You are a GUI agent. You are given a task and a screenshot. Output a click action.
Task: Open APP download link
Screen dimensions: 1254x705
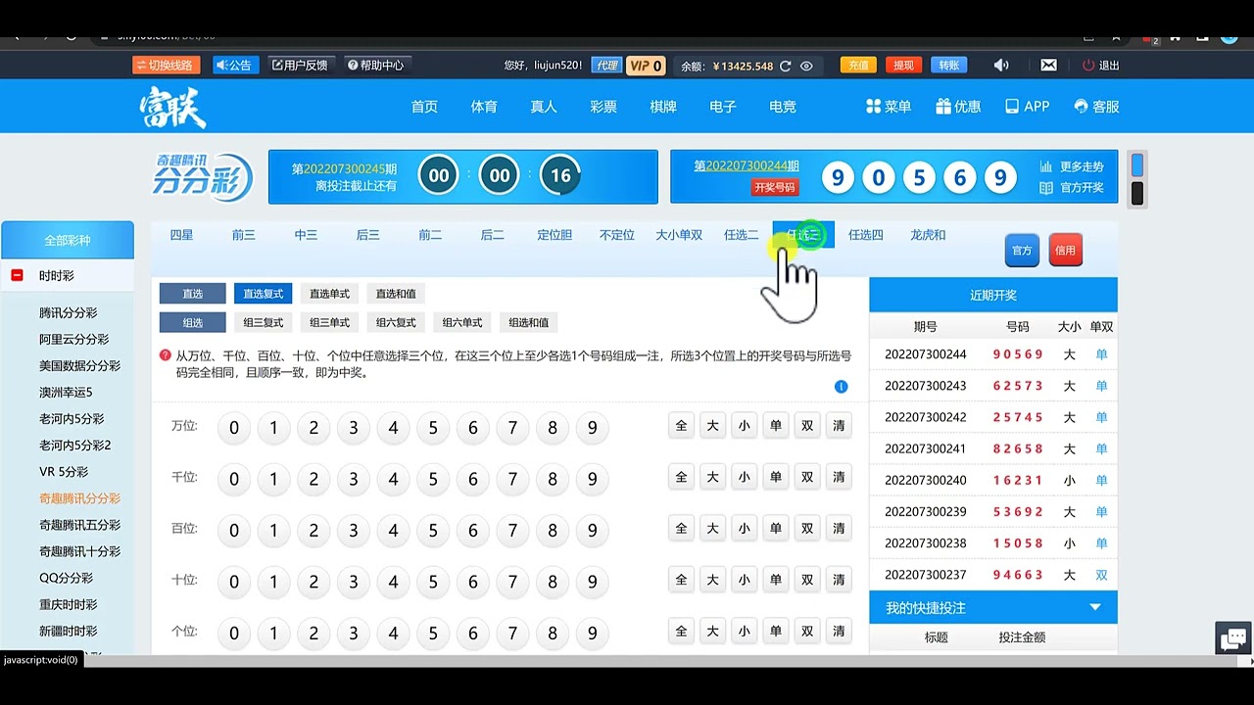pyautogui.click(x=1027, y=107)
